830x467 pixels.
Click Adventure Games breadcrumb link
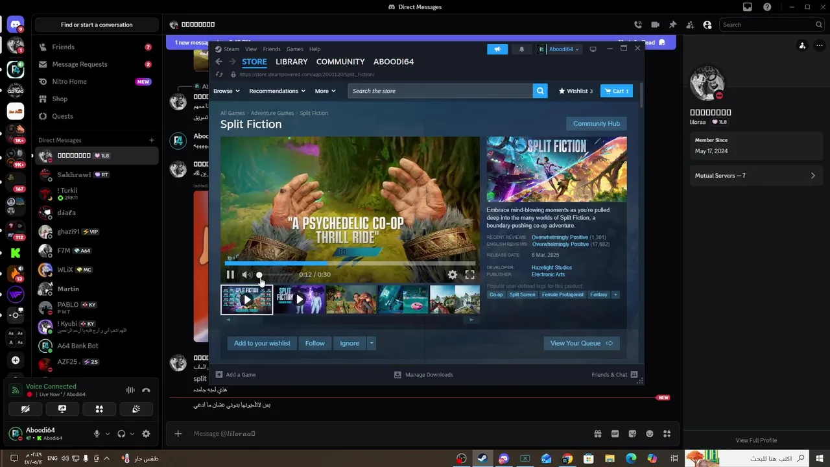[272, 113]
